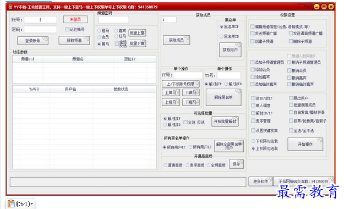The image size is (344, 209).
Task: Click the 解除全部黑名单用户 button
Action: pyautogui.click(x=229, y=146)
